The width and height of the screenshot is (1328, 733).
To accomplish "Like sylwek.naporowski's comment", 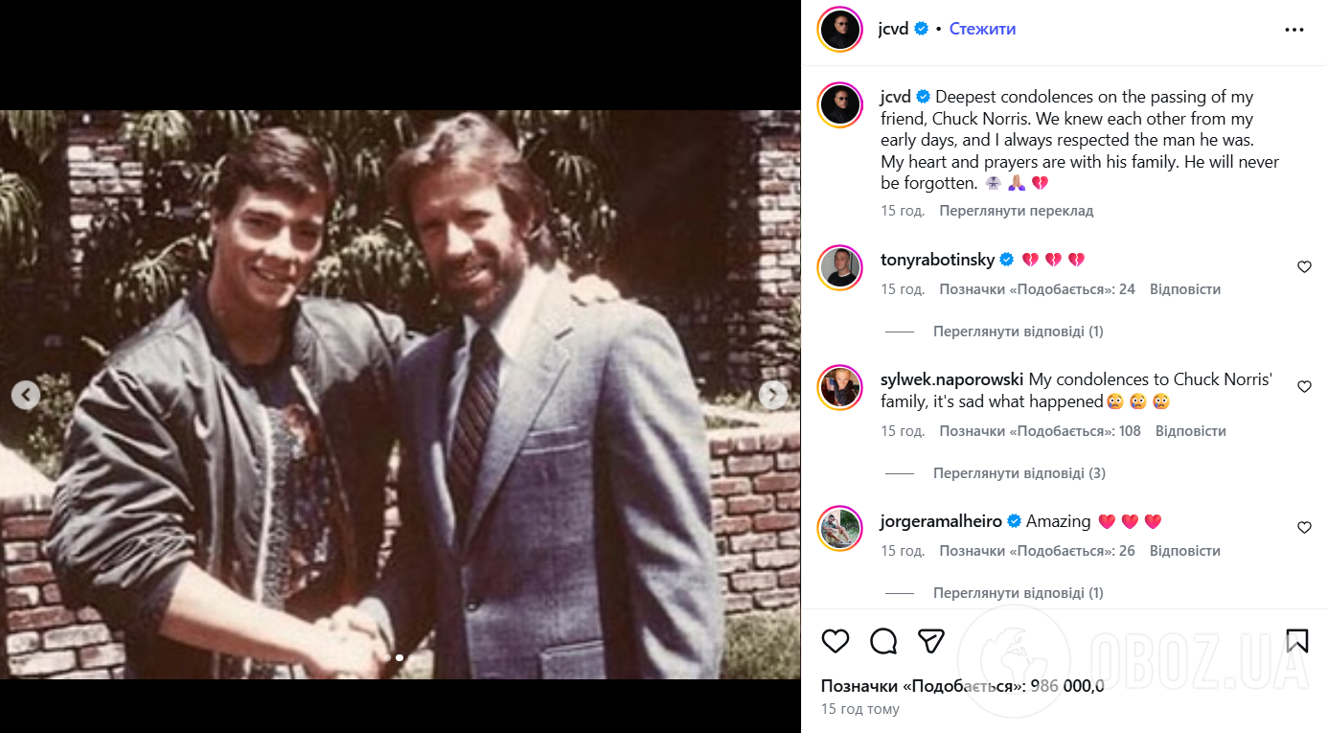I will pos(1304,387).
